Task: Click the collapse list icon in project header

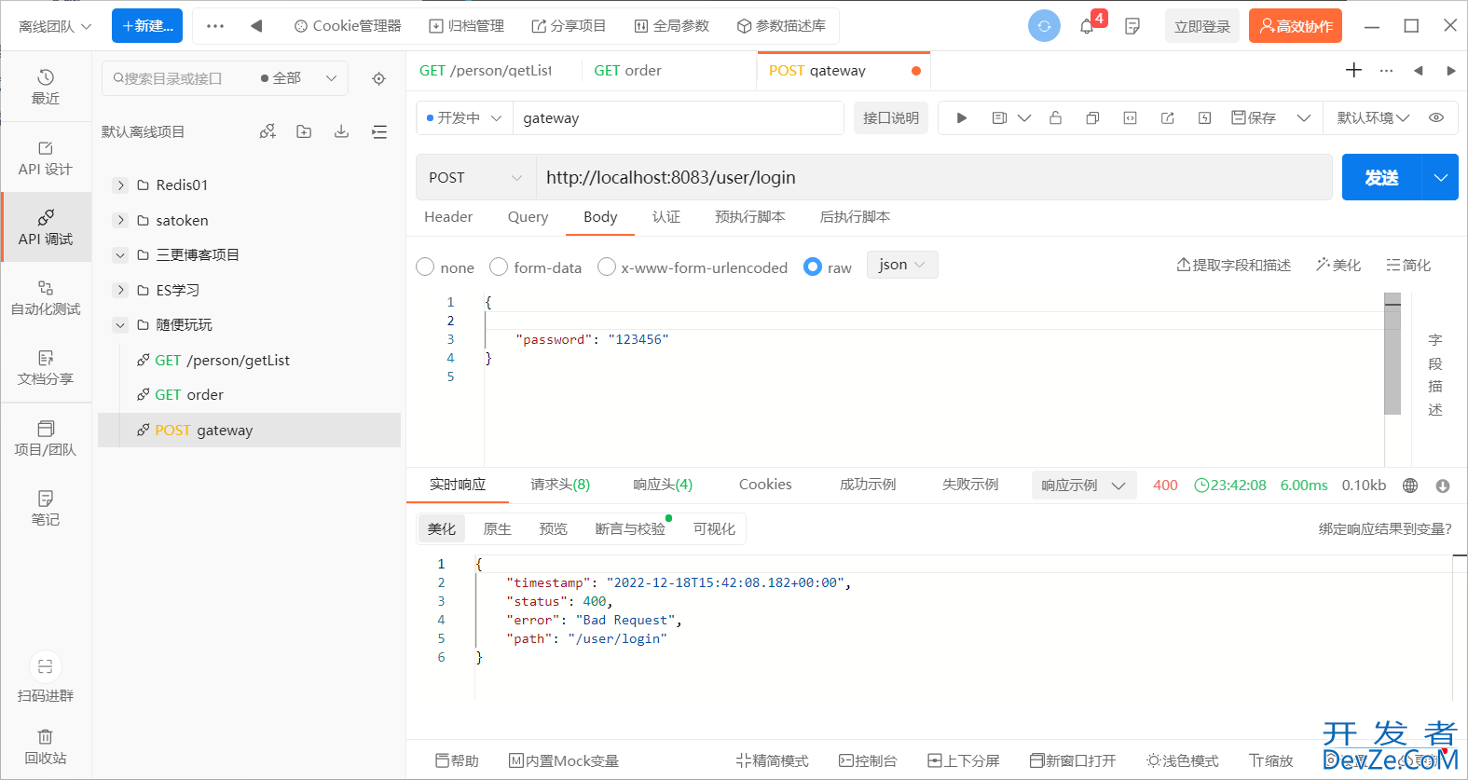Action: pos(379,131)
